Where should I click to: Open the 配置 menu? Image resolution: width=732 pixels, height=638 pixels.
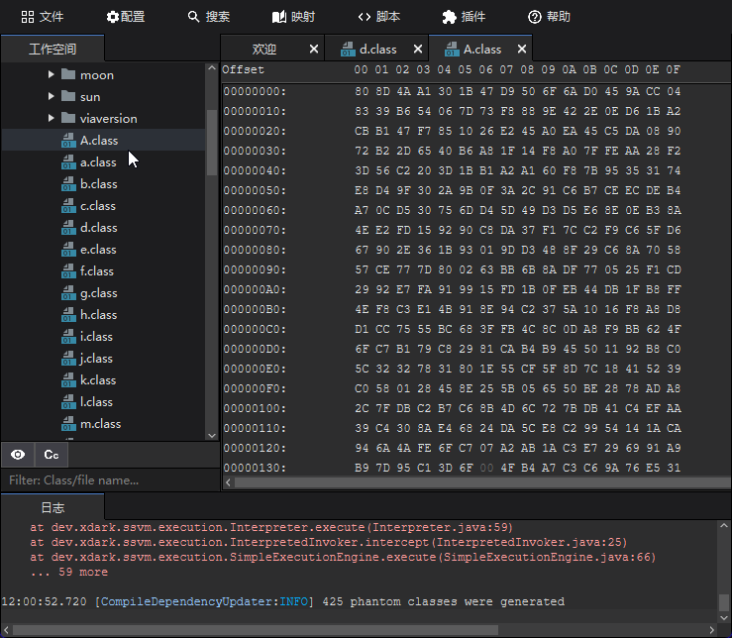(x=126, y=17)
